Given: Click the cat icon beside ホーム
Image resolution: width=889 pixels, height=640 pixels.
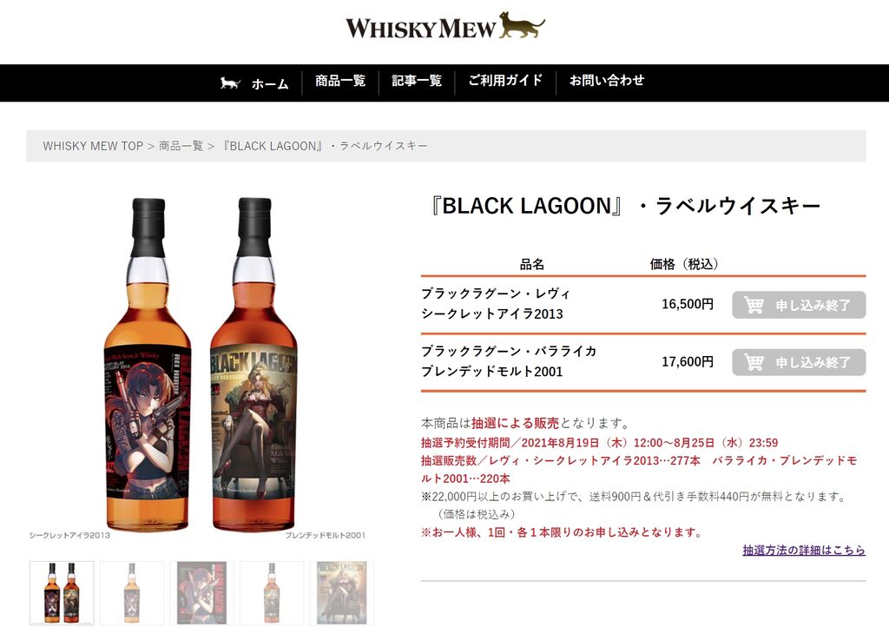Looking at the screenshot, I should (229, 83).
